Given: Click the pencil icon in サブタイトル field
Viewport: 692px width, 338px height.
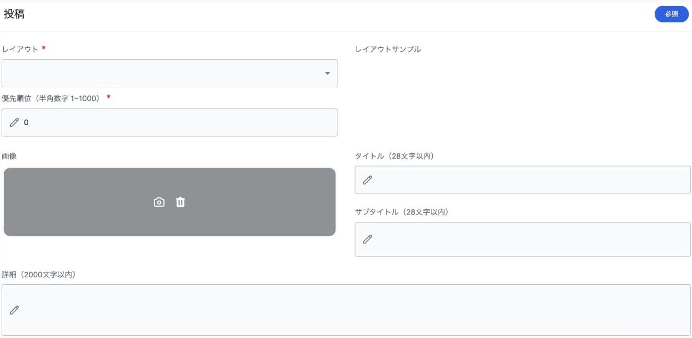Looking at the screenshot, I should [367, 239].
